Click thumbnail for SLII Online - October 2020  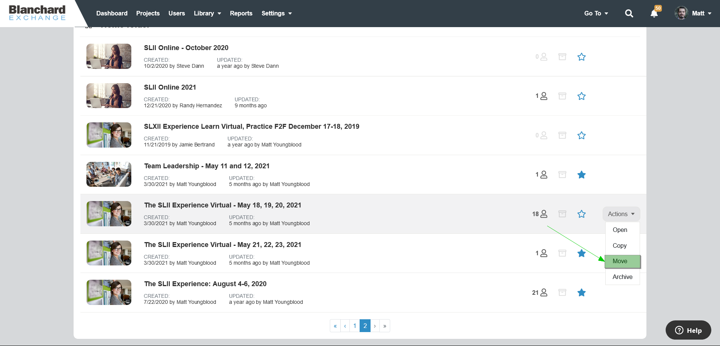click(x=109, y=56)
